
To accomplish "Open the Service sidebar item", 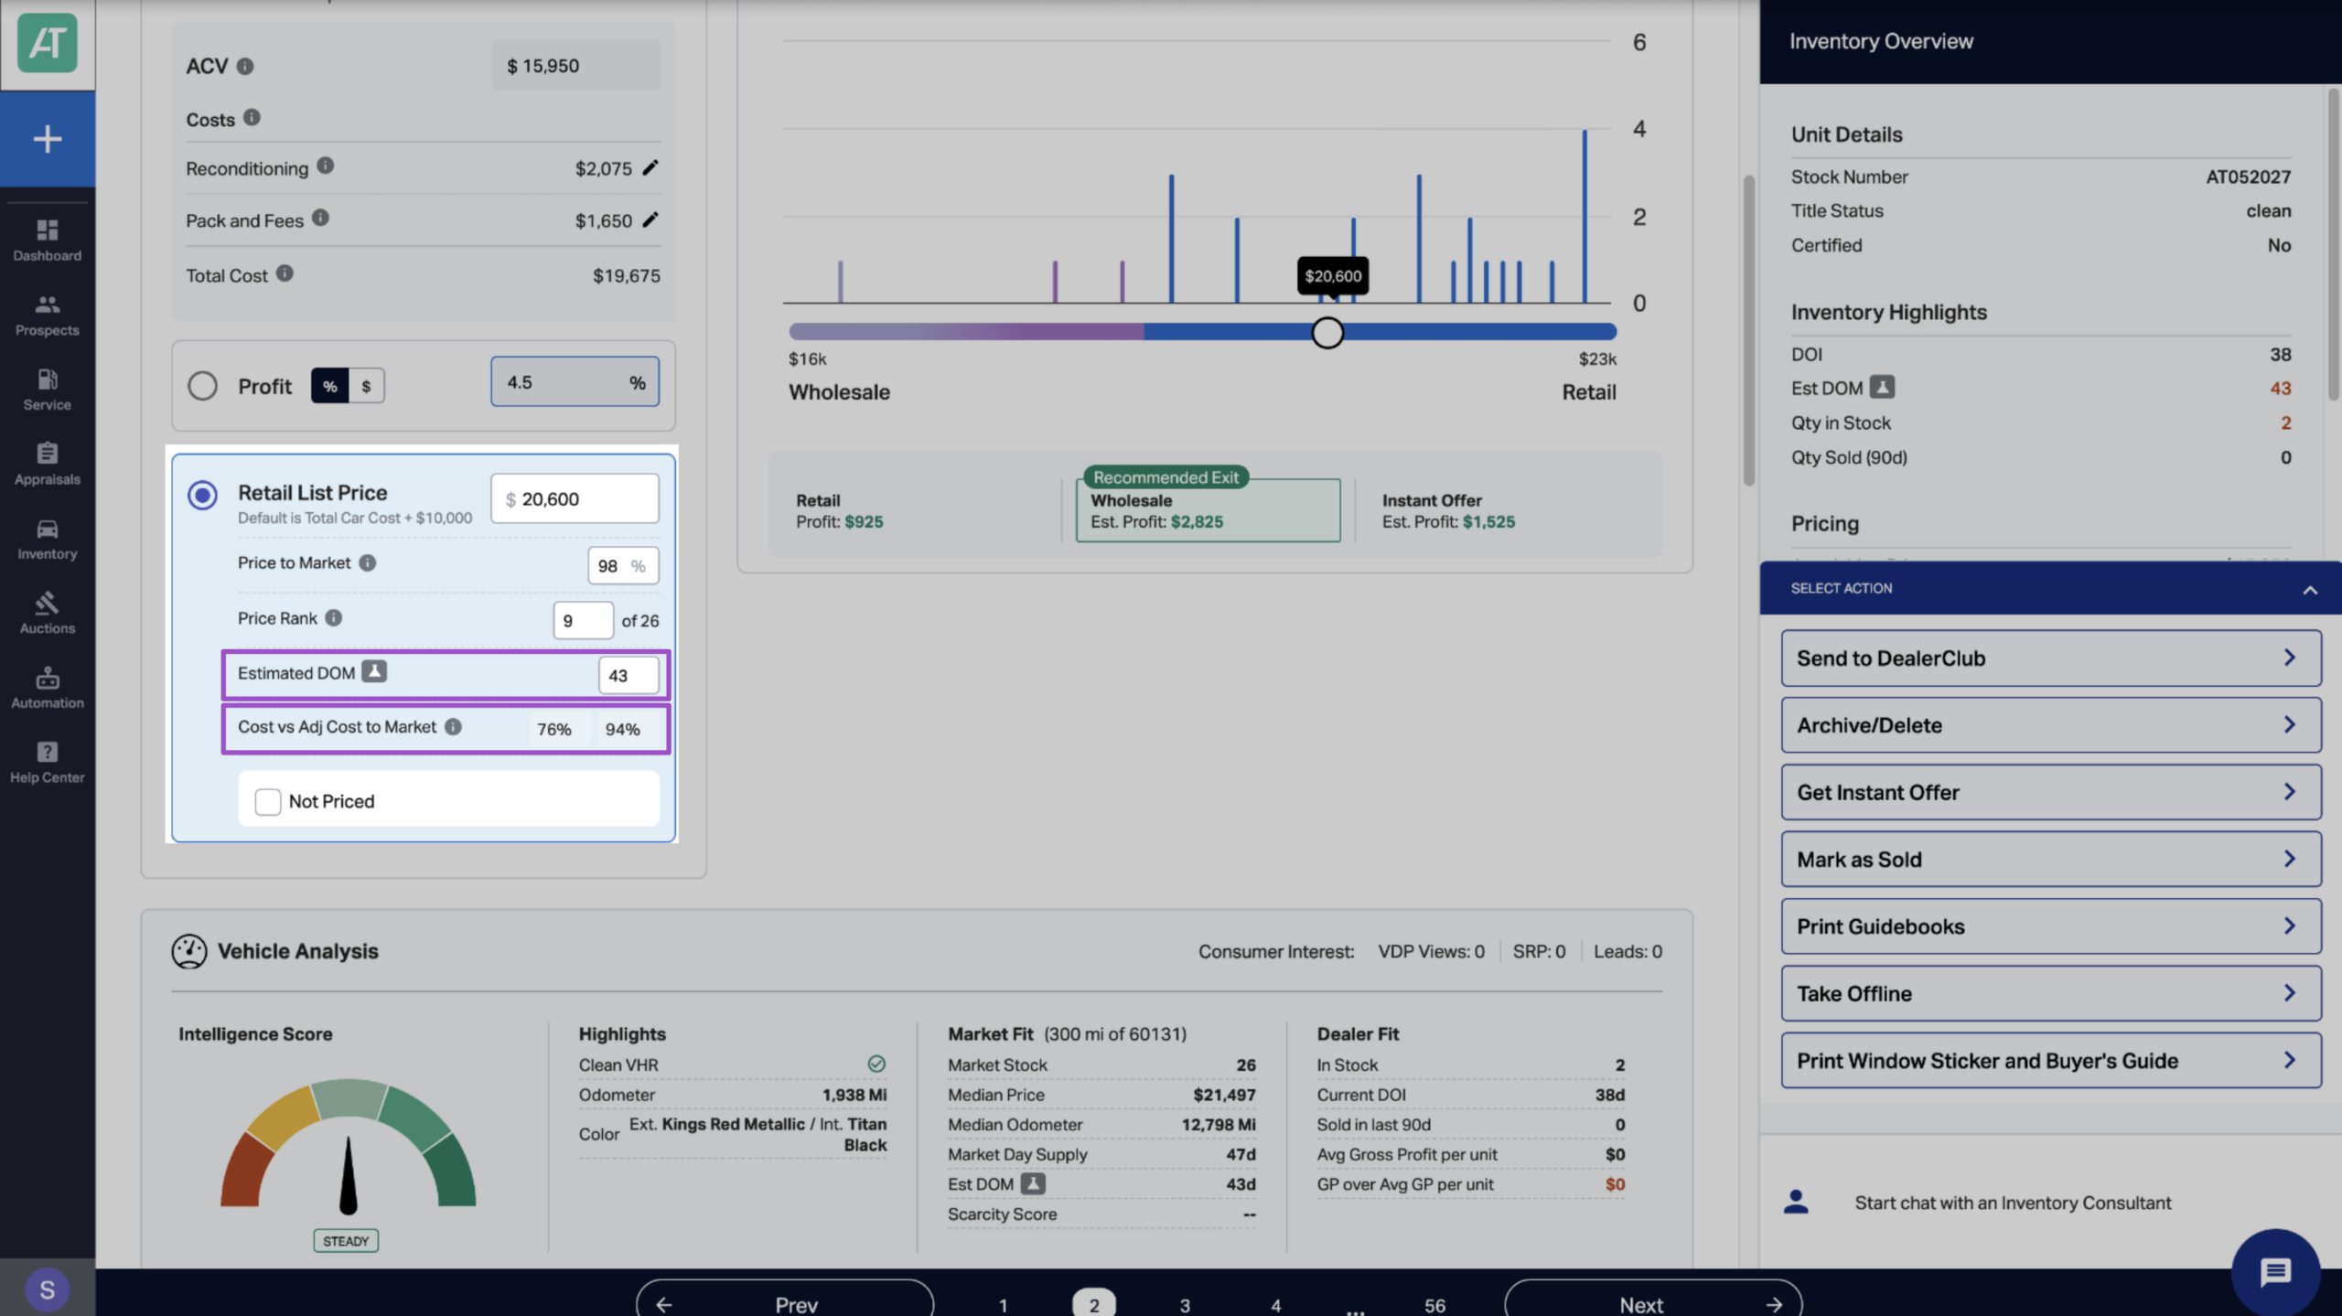I will coord(47,390).
